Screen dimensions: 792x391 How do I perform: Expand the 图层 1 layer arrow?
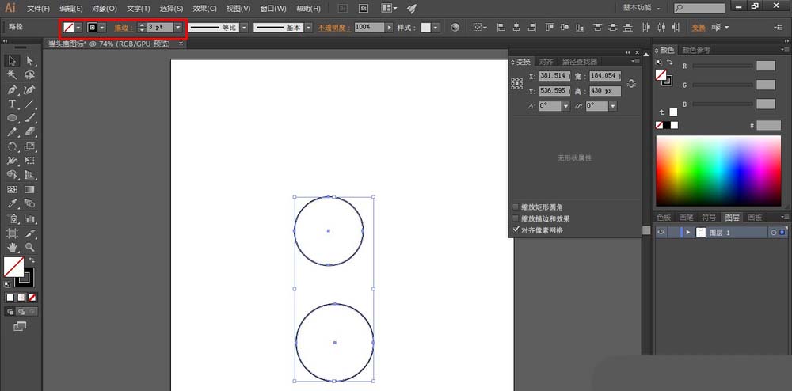click(x=688, y=233)
